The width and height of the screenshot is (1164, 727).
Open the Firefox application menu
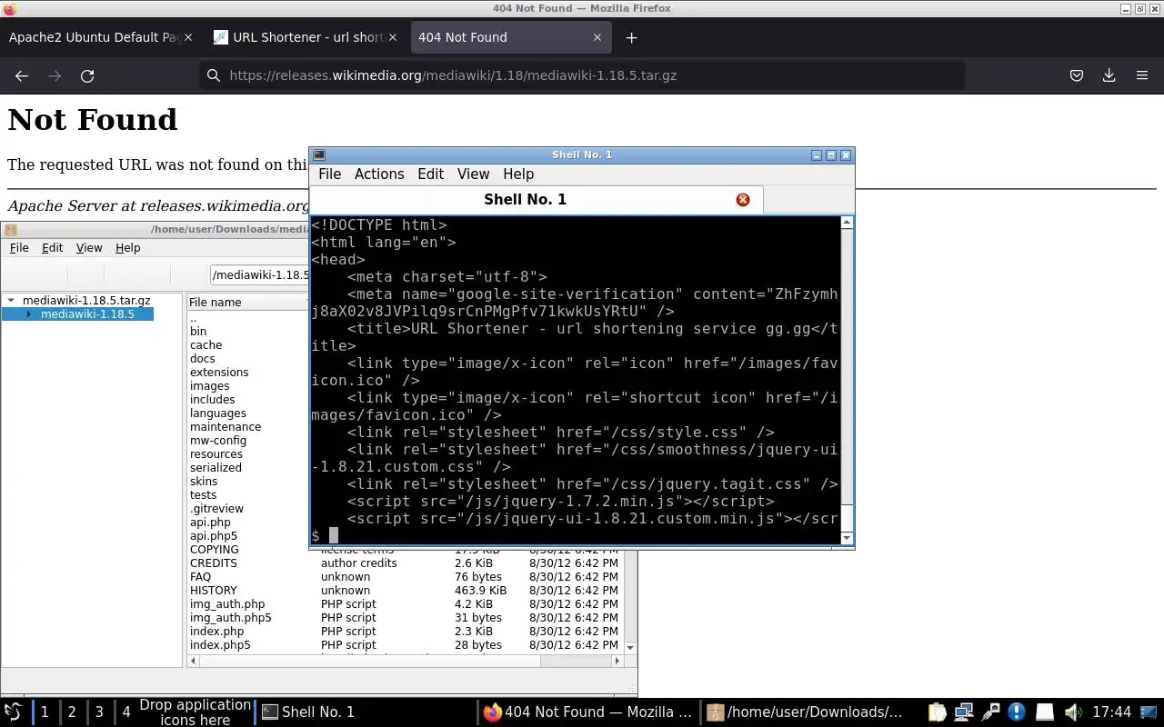click(1142, 75)
